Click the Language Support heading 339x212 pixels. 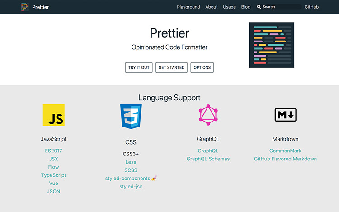169,98
